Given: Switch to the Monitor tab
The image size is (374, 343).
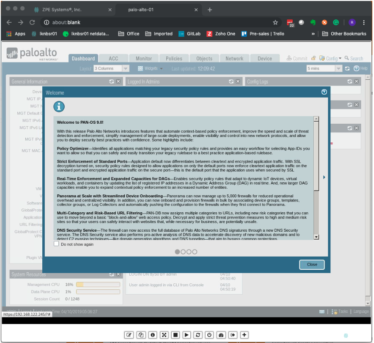Looking at the screenshot, I should (144, 59).
